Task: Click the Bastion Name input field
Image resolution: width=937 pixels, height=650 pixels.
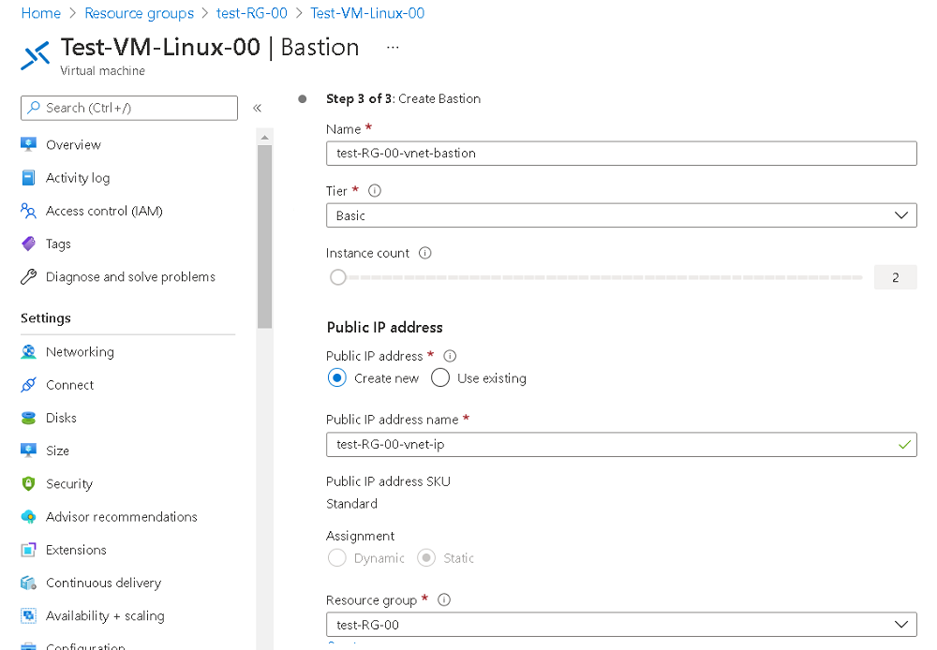Action: [x=621, y=153]
